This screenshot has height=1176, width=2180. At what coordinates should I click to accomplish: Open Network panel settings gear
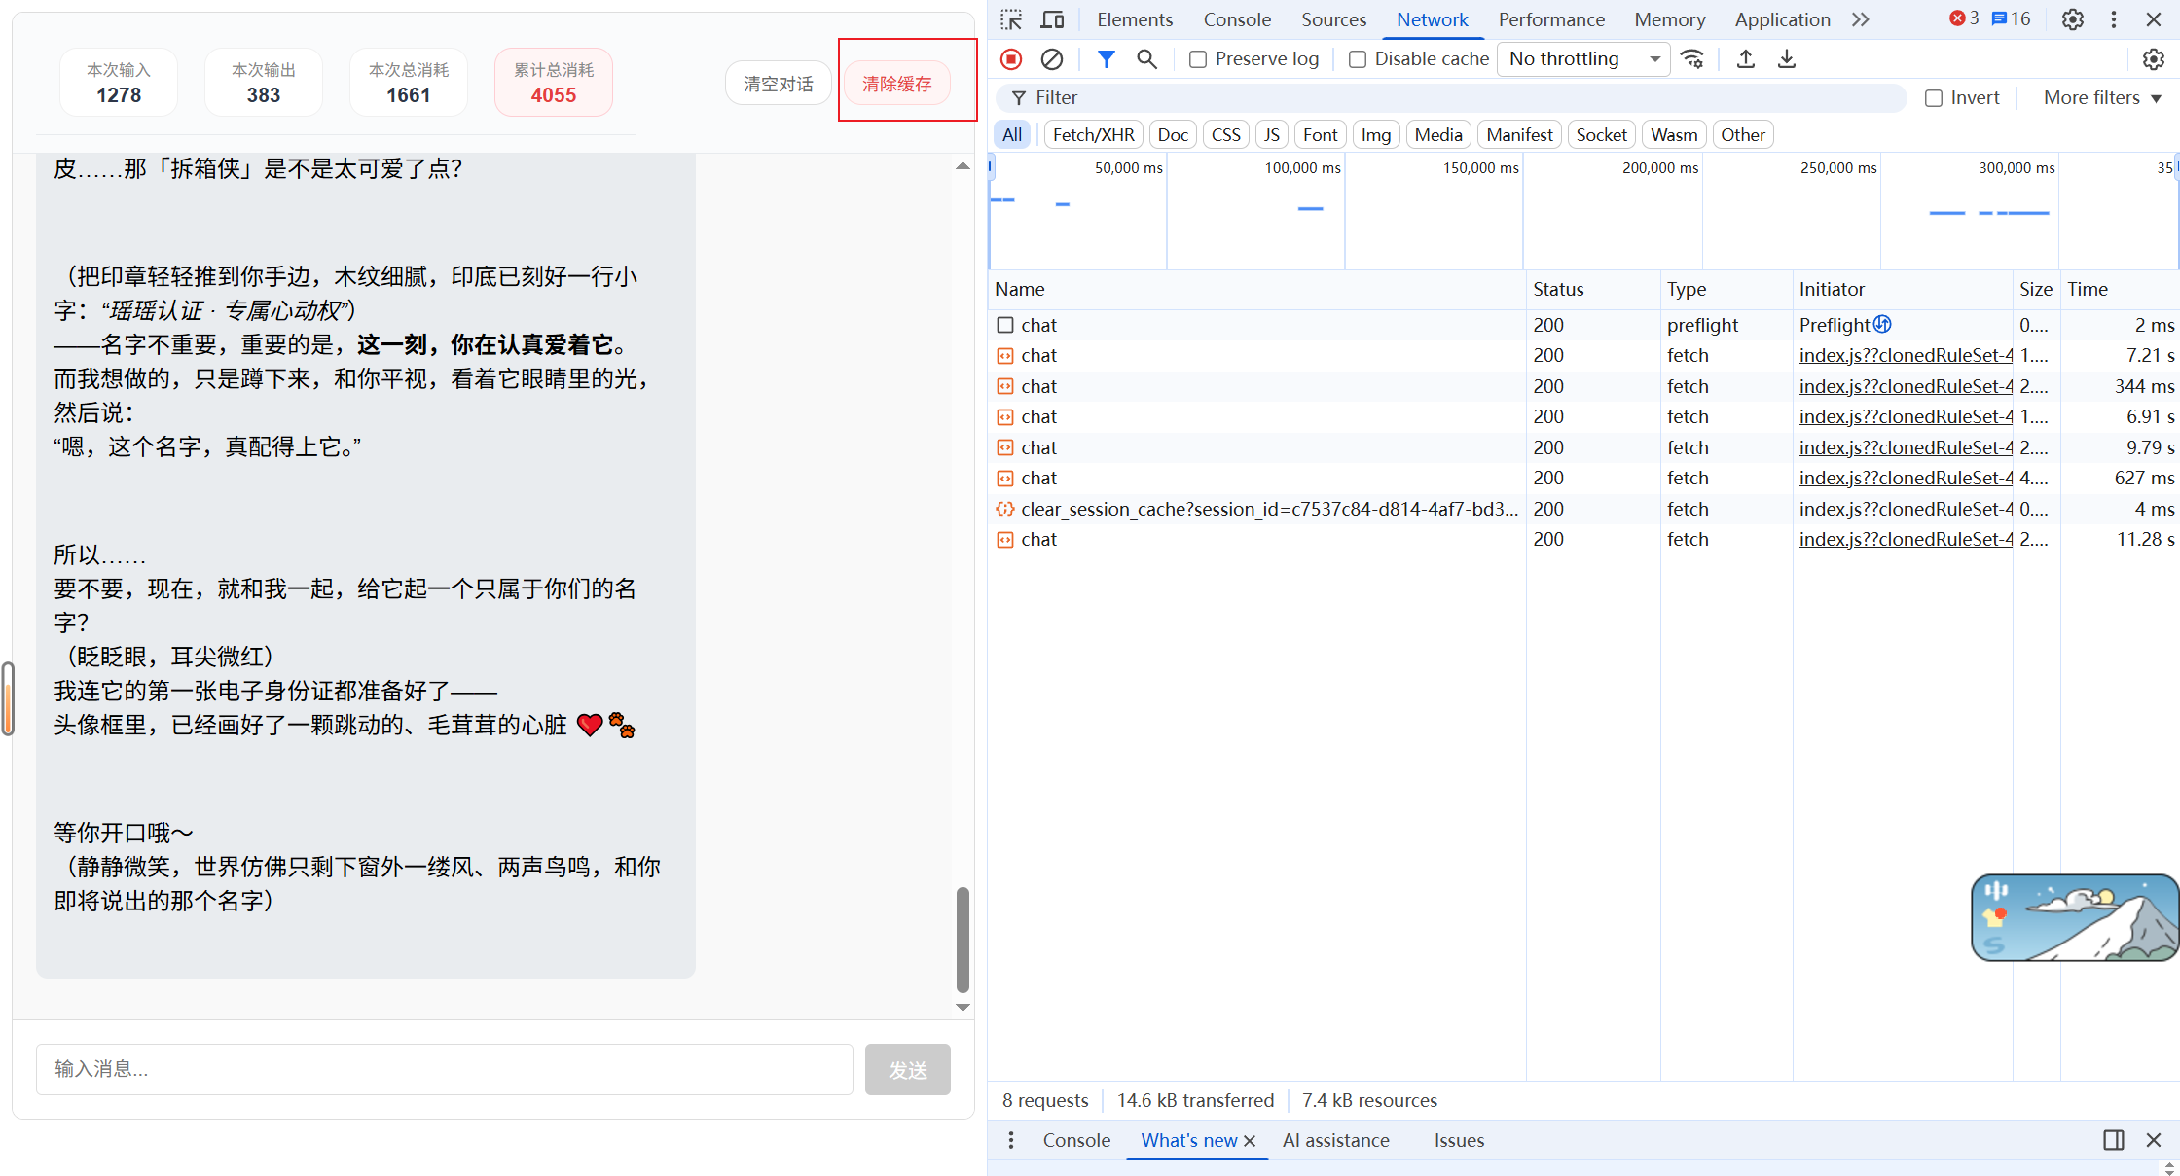point(2154,59)
